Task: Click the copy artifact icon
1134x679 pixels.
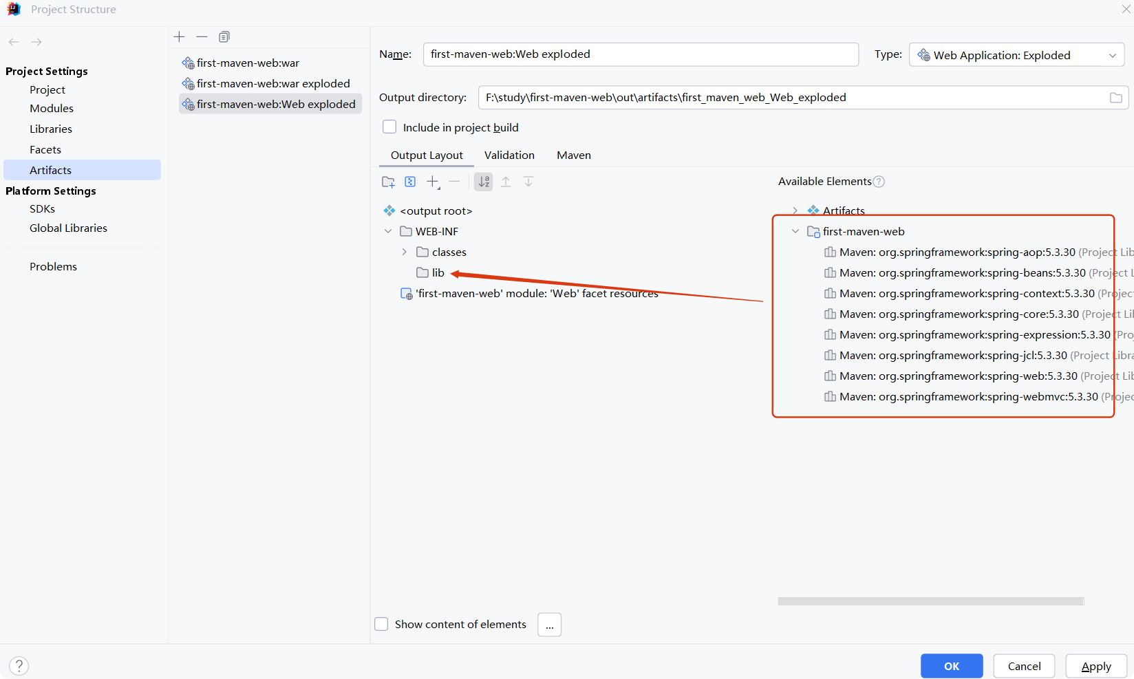Action: click(x=224, y=36)
